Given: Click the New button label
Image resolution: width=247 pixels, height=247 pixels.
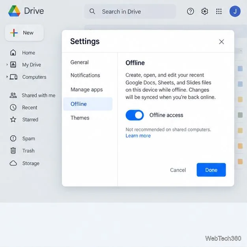Looking at the screenshot, I should pos(28,33).
